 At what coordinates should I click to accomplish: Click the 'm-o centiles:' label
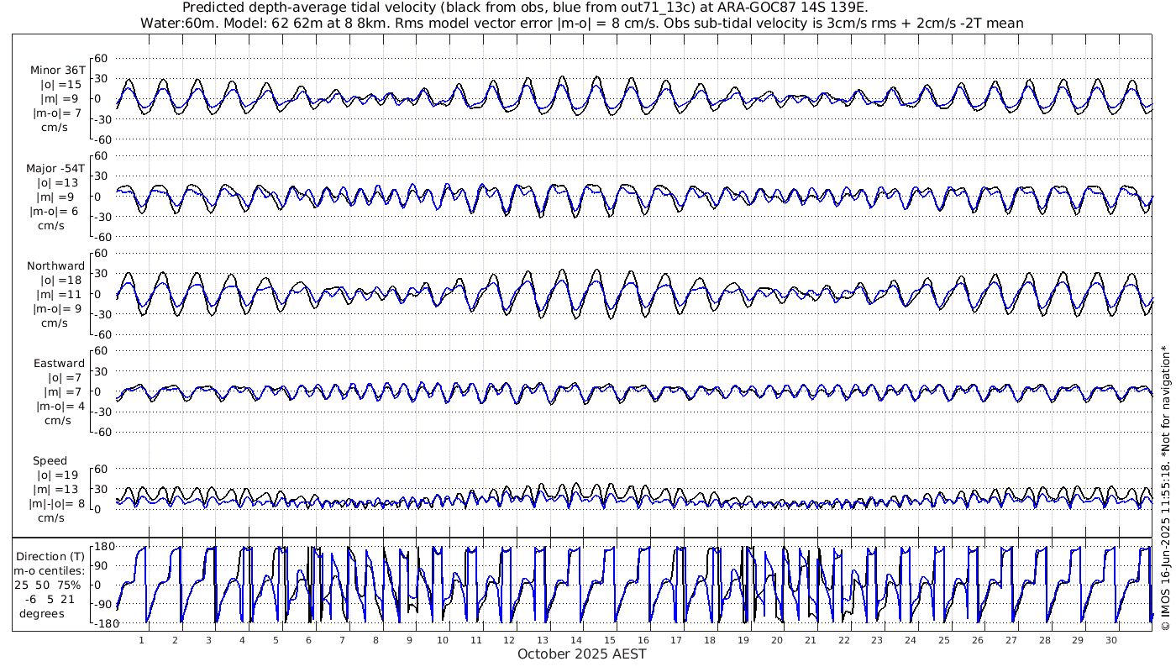tap(50, 570)
